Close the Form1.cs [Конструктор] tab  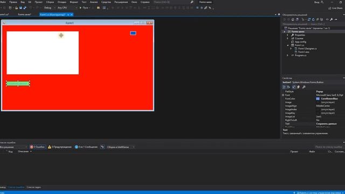pyautogui.click(x=72, y=15)
